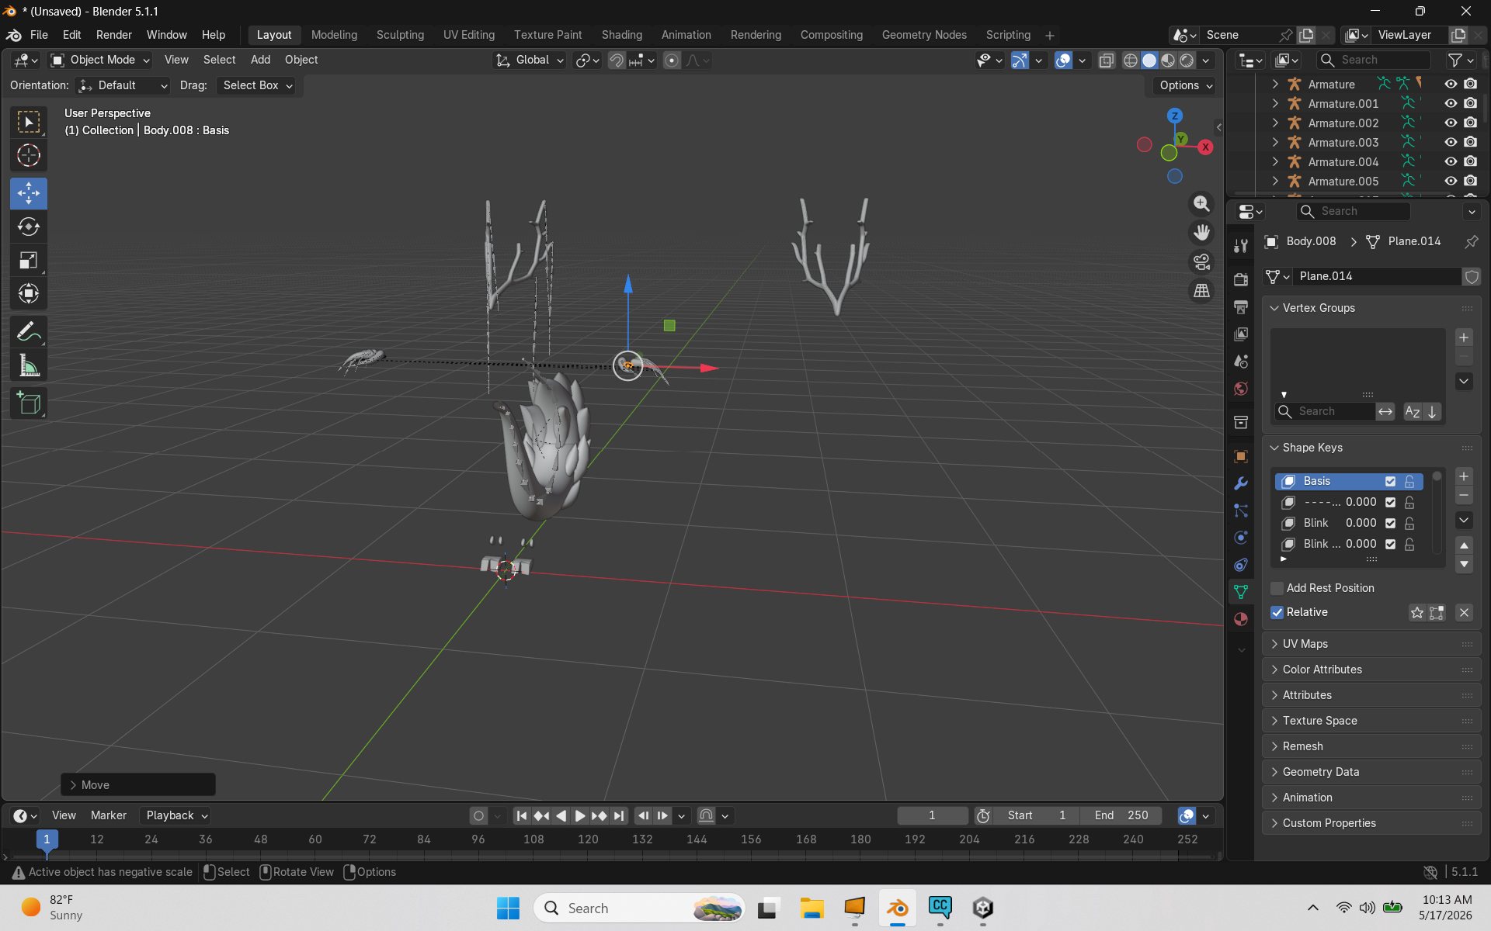Viewport: 1491px width, 931px height.
Task: Hide Armature.003 in viewport
Action: [x=1451, y=142]
